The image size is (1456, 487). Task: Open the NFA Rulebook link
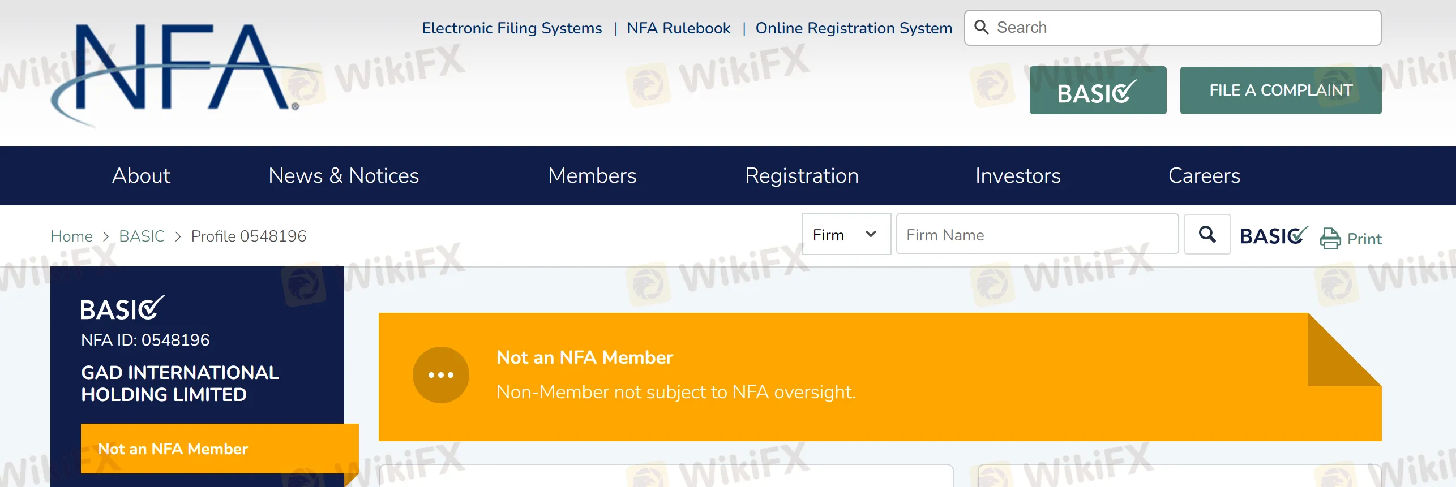679,28
